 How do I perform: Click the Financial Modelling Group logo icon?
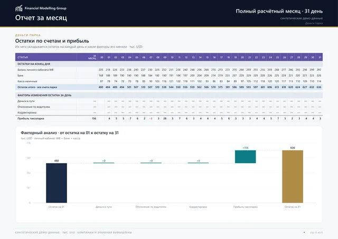[19, 8]
